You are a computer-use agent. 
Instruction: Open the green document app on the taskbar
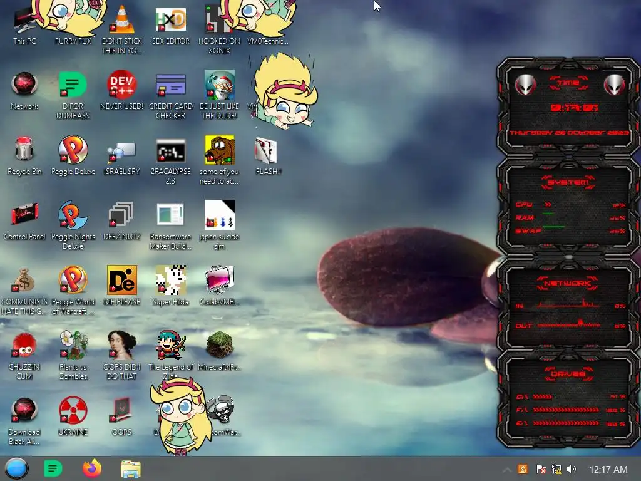pos(53,468)
